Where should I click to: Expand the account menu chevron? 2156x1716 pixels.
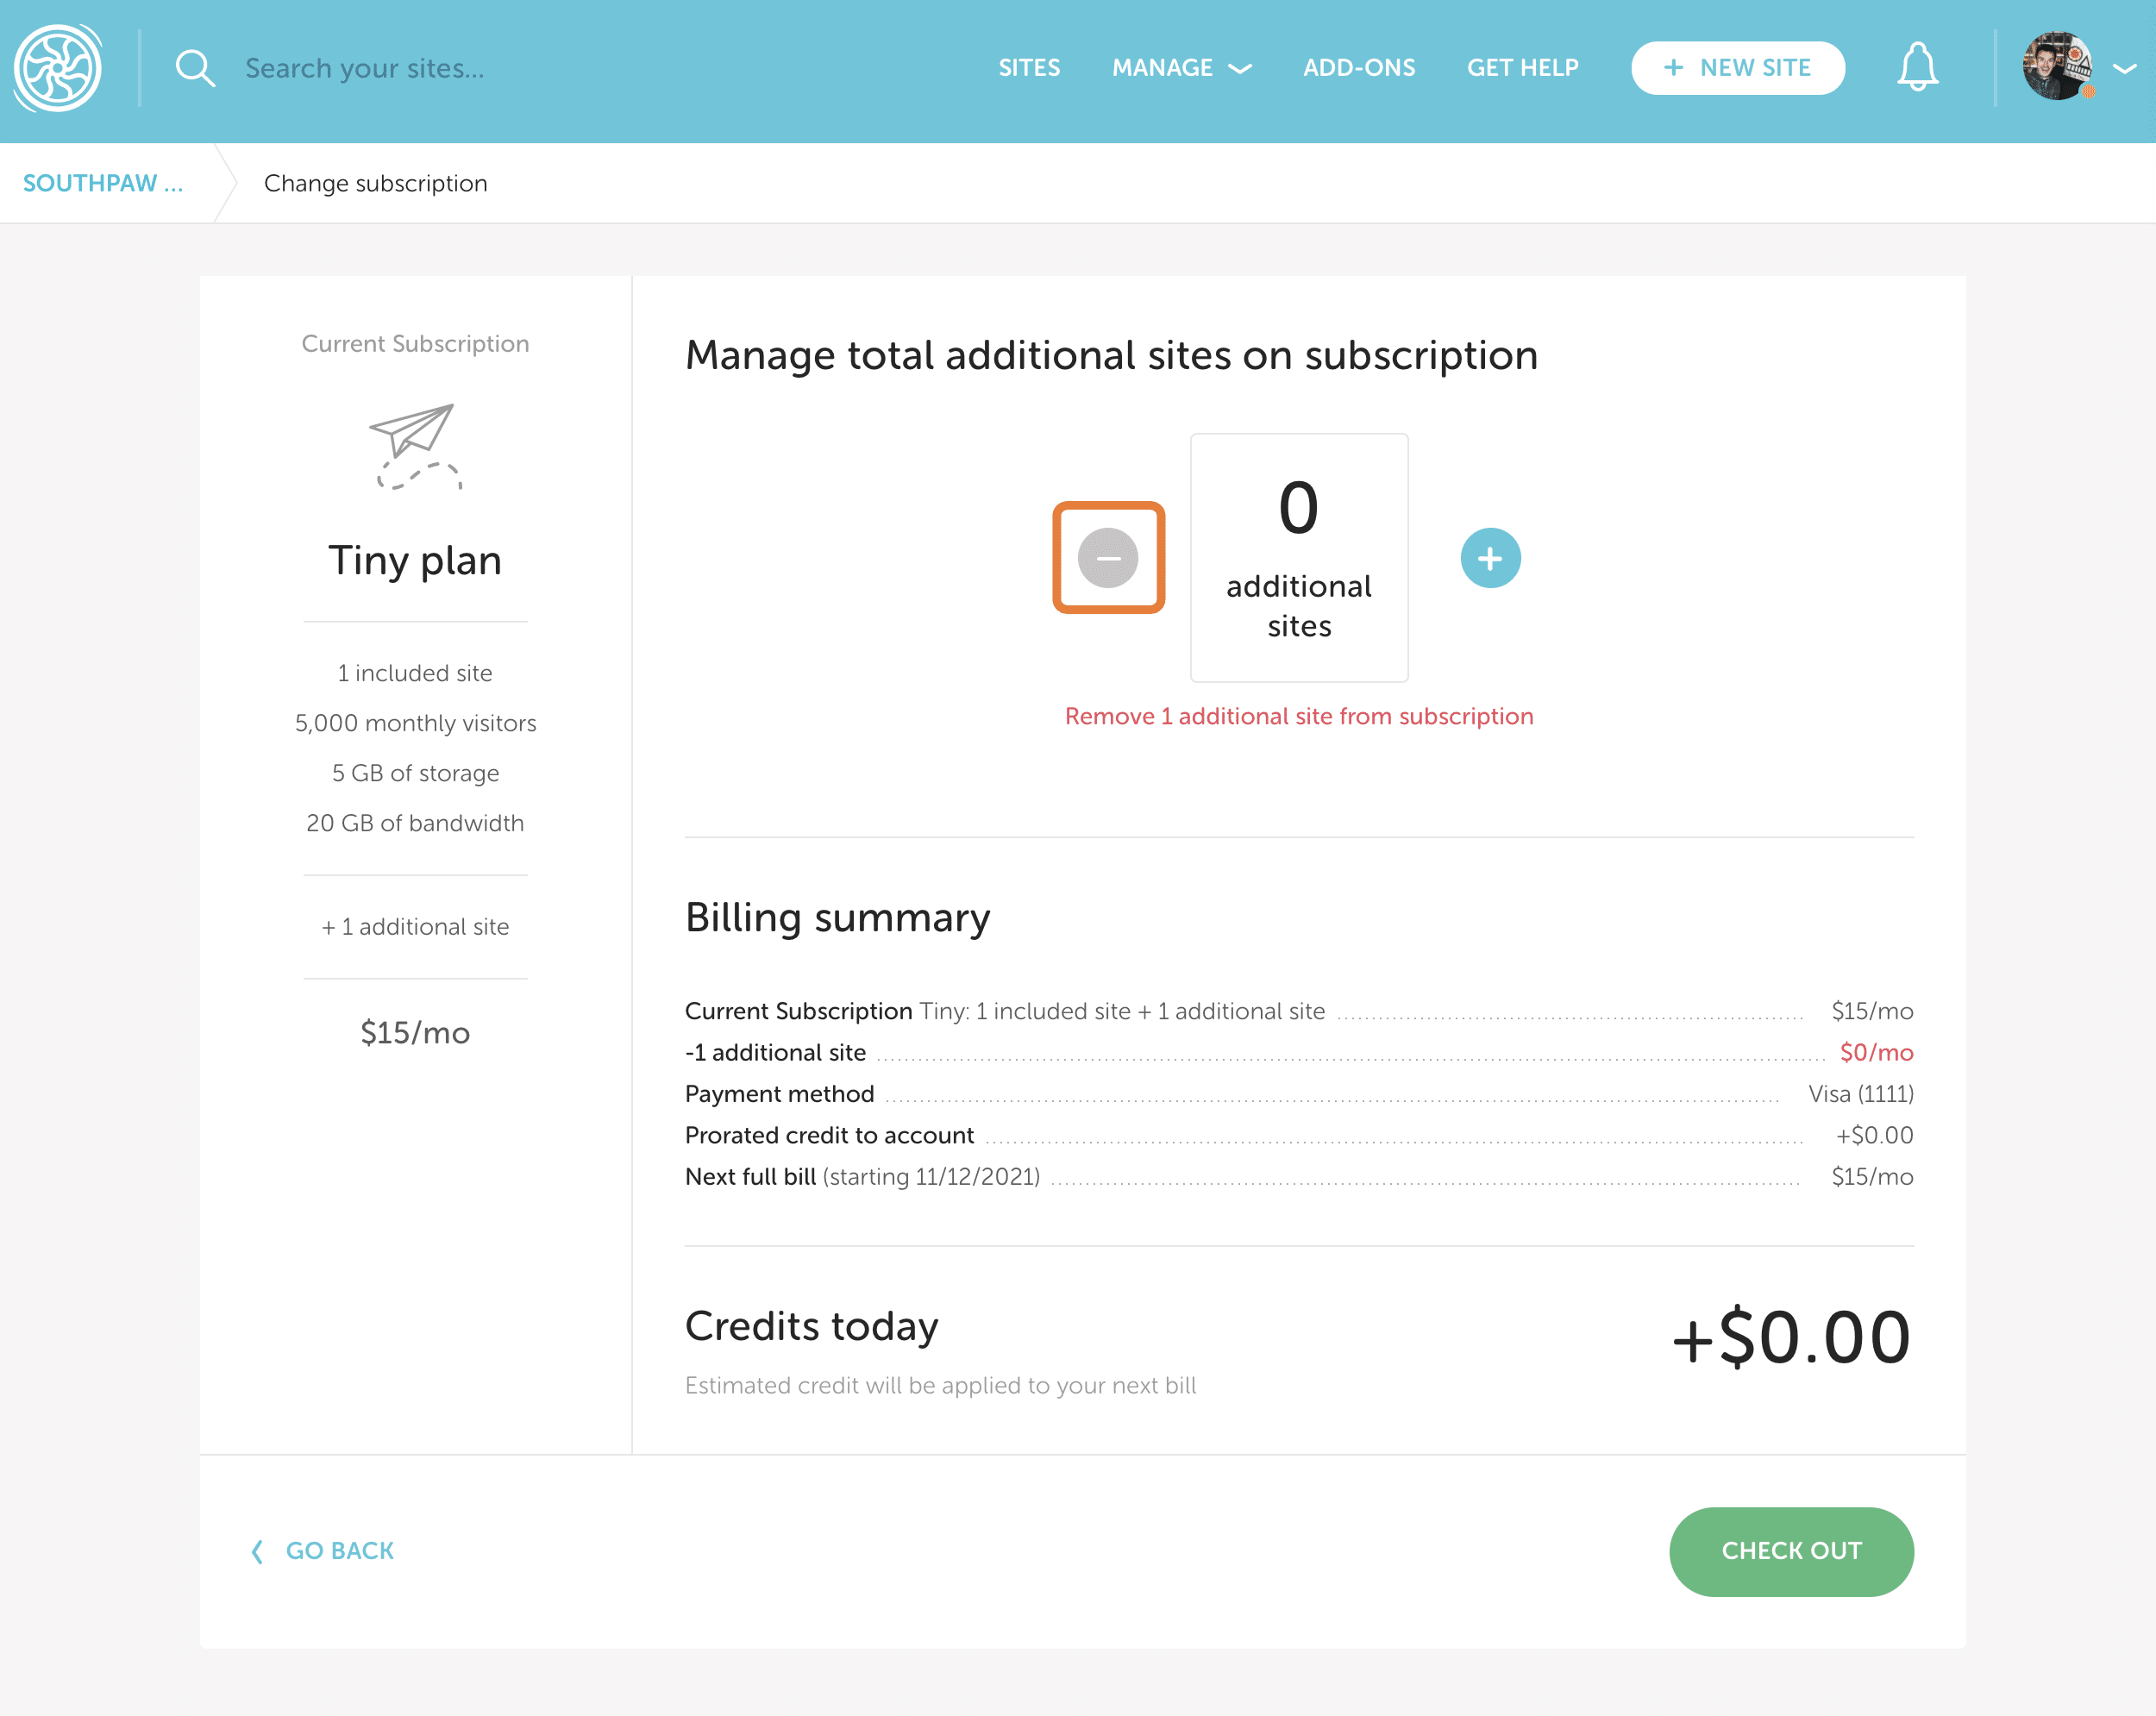tap(2125, 68)
